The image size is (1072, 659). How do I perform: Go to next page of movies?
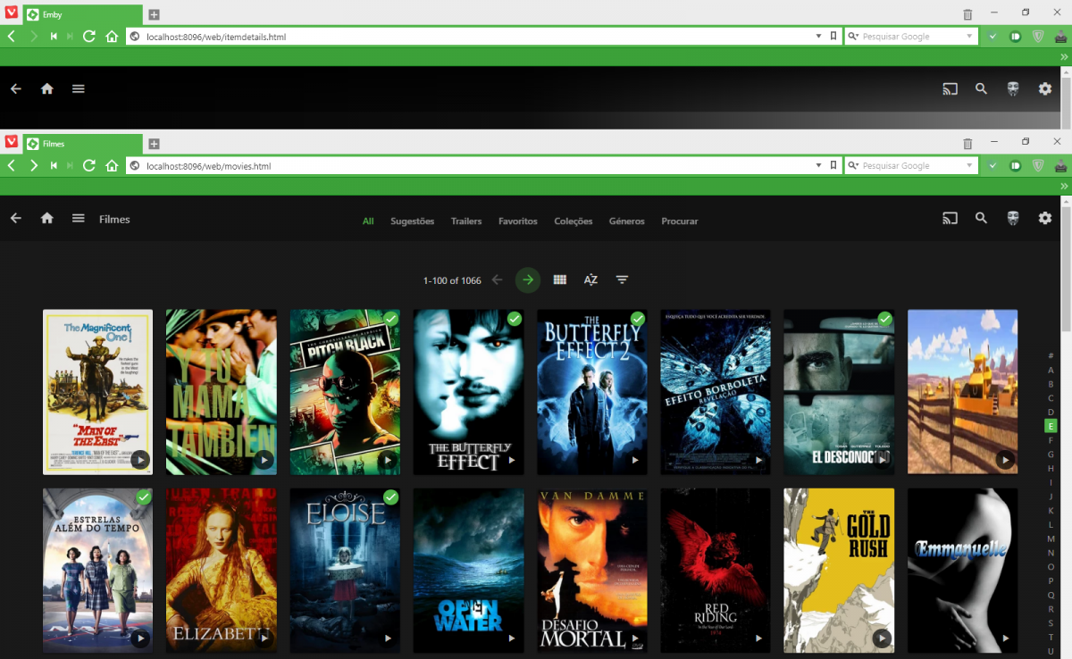[x=528, y=279]
